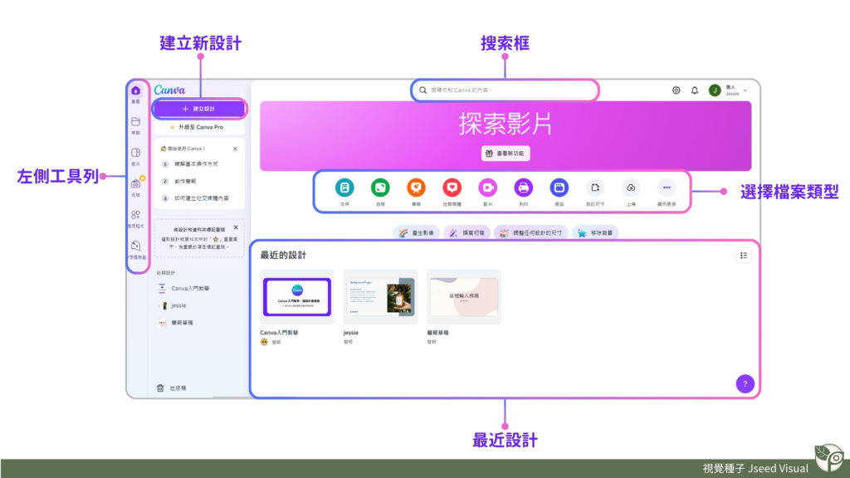Open Canva入門教學 in sidebar recent list
The width and height of the screenshot is (850, 478).
pyautogui.click(x=184, y=288)
